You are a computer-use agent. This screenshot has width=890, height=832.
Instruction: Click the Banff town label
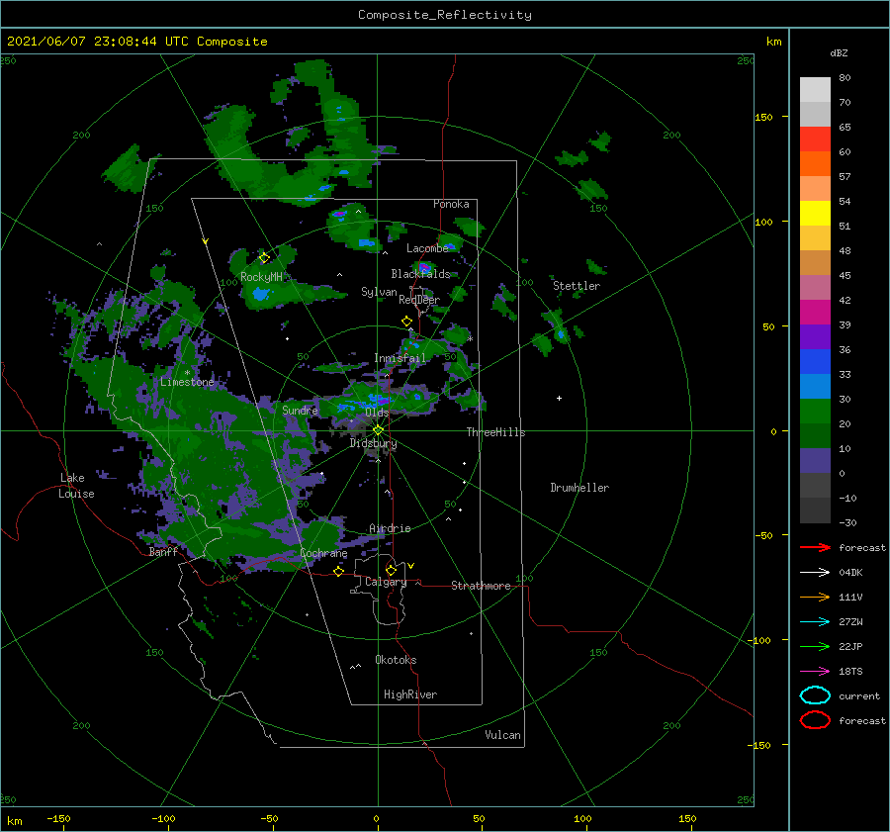coord(163,551)
